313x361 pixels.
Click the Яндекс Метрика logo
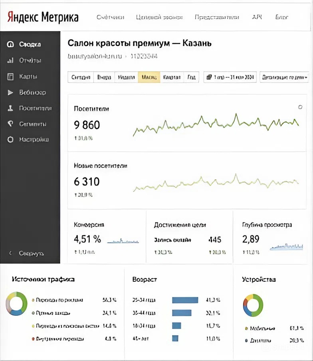click(x=43, y=17)
